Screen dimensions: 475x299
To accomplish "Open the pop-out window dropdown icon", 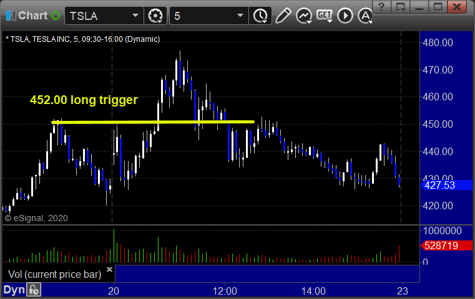I will 401,7.
